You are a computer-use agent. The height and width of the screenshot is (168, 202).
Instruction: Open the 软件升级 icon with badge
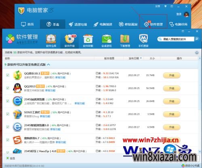(69, 41)
